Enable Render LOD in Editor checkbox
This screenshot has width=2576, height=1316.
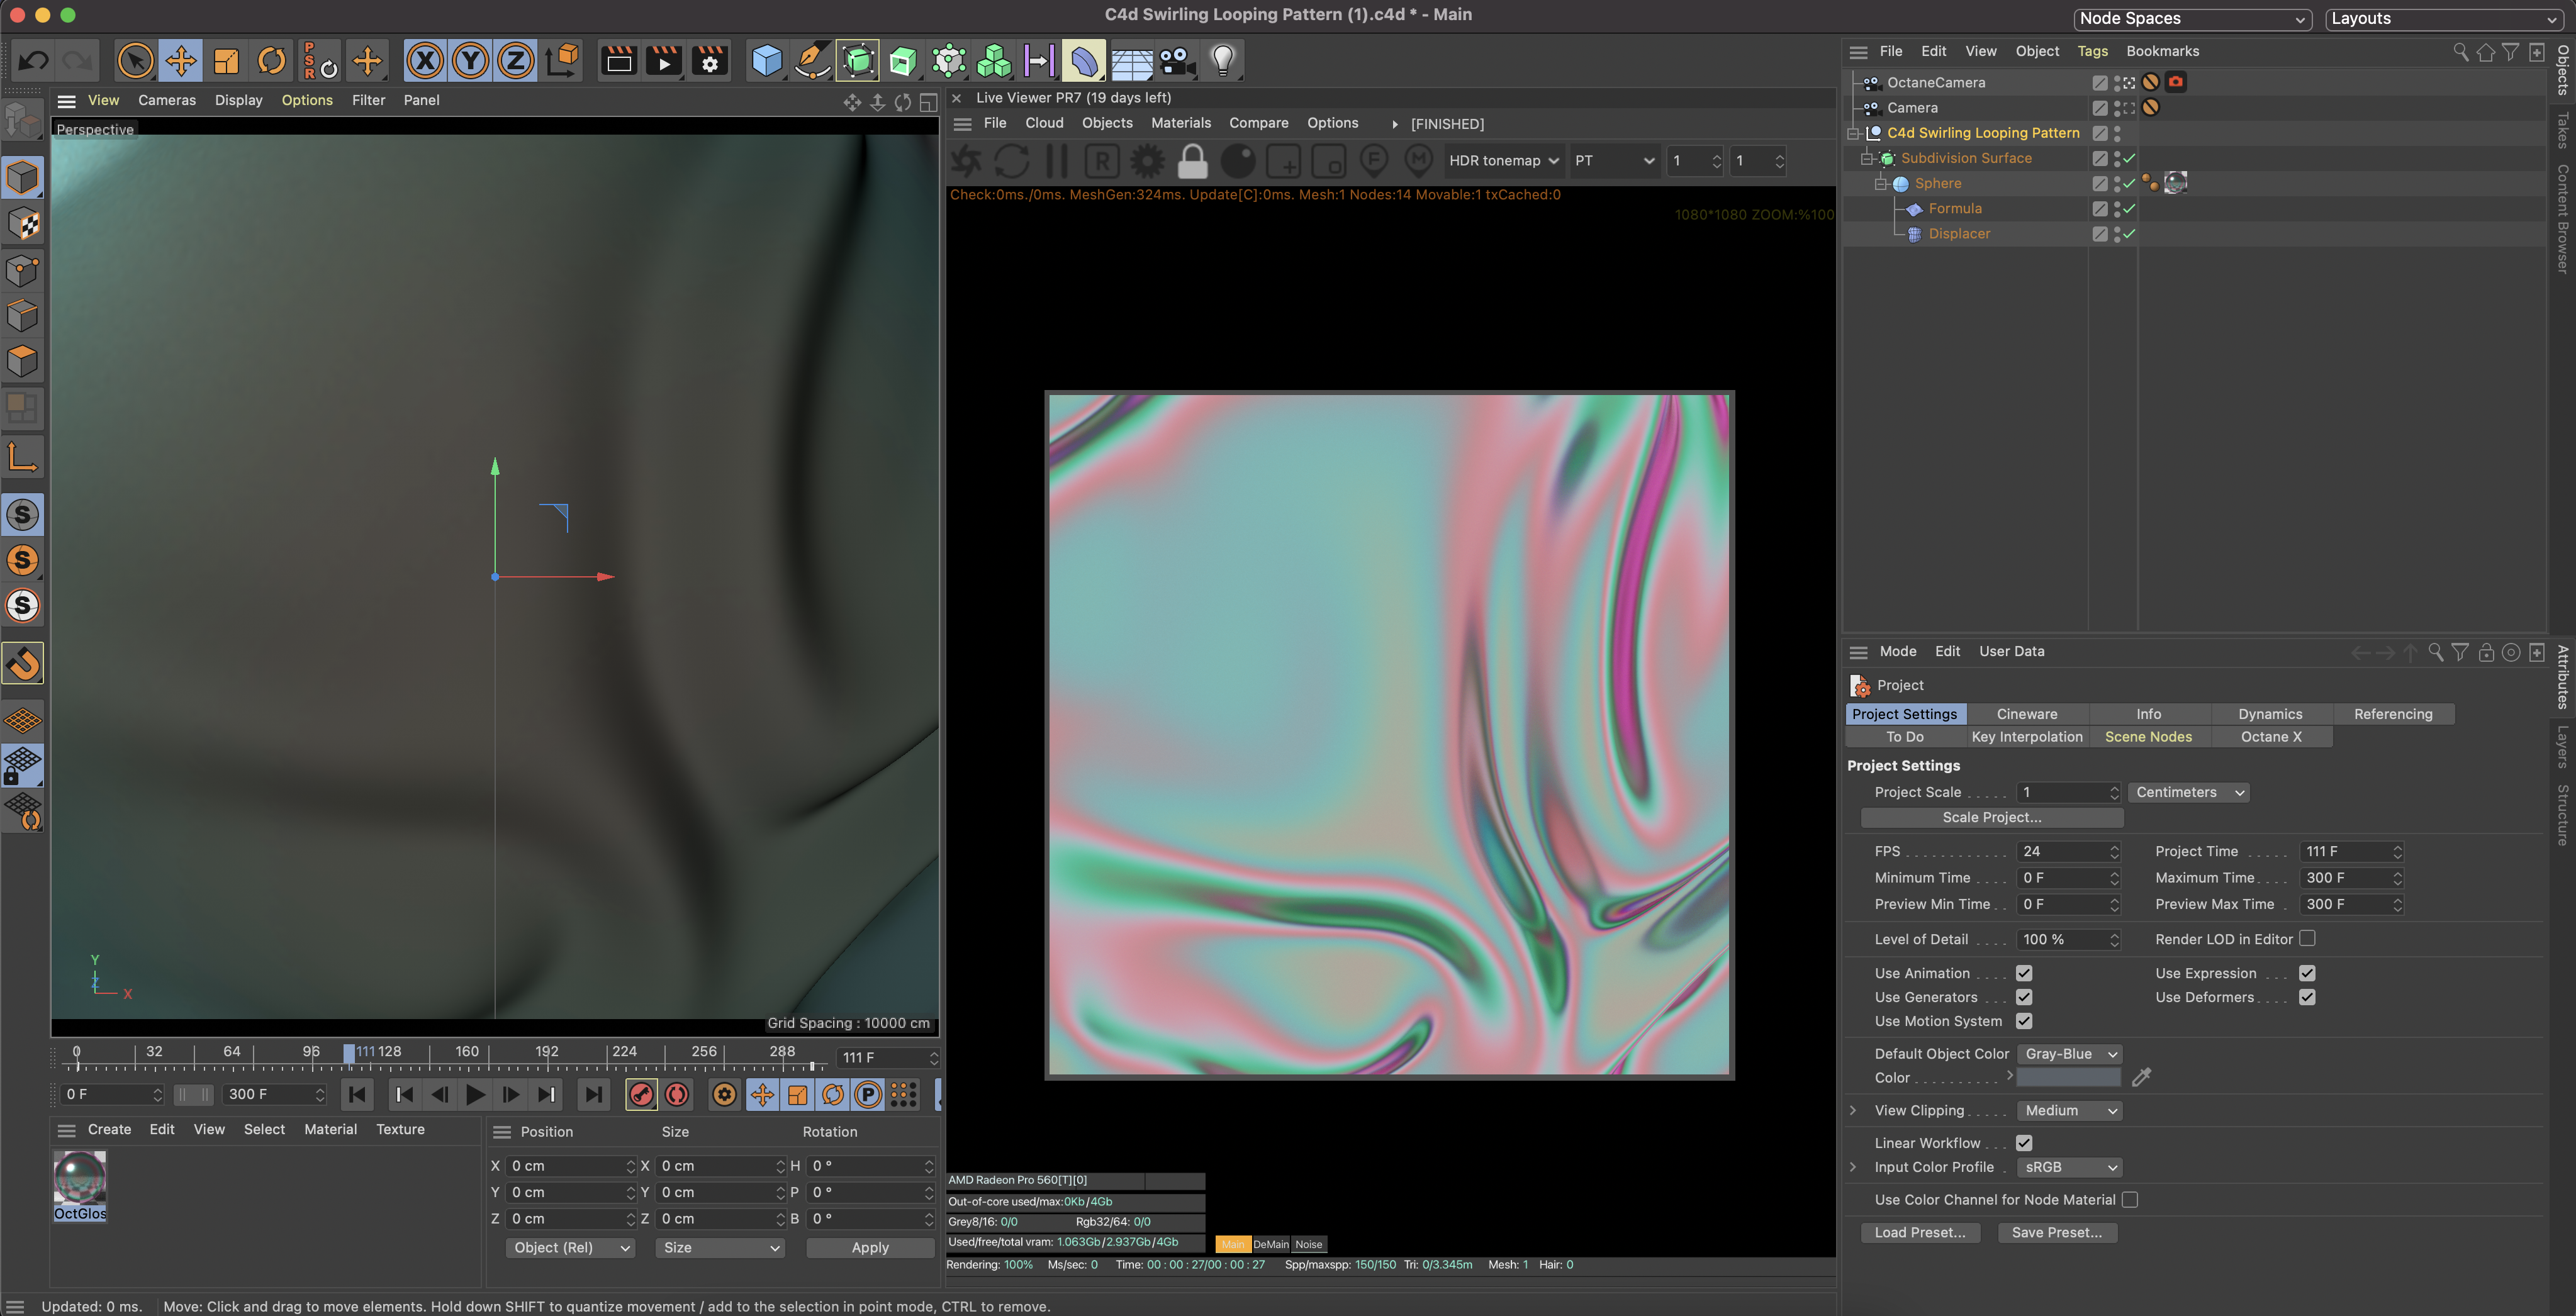(x=2307, y=939)
